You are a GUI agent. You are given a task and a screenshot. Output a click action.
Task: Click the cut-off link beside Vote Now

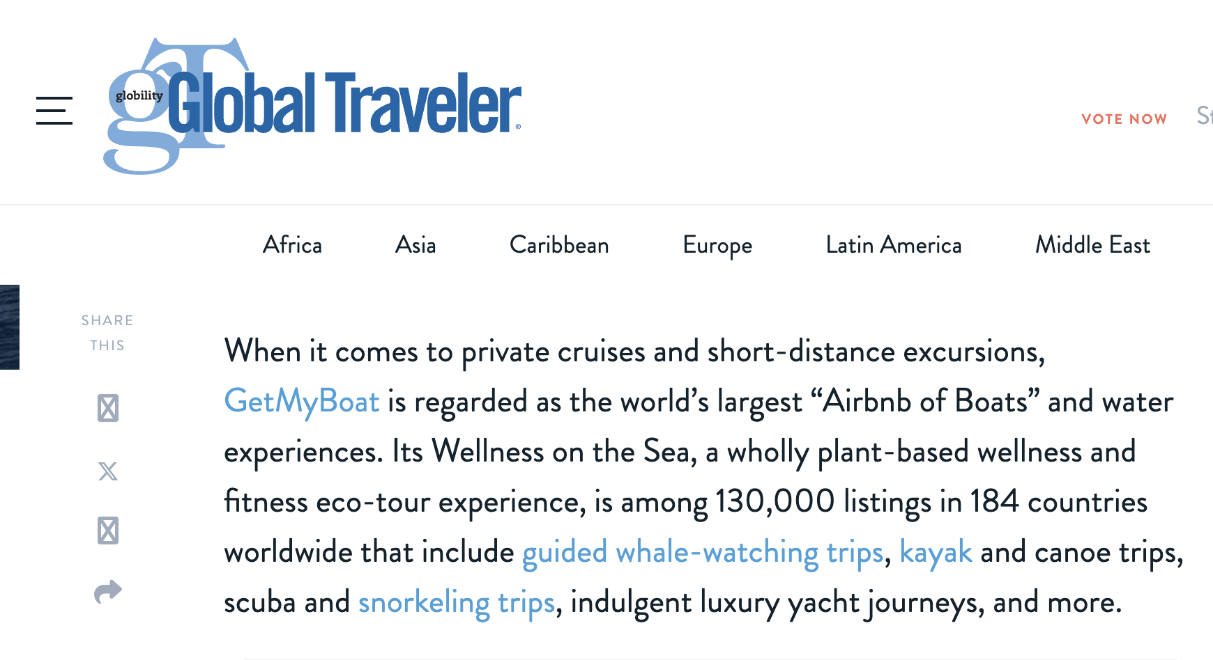[1204, 116]
